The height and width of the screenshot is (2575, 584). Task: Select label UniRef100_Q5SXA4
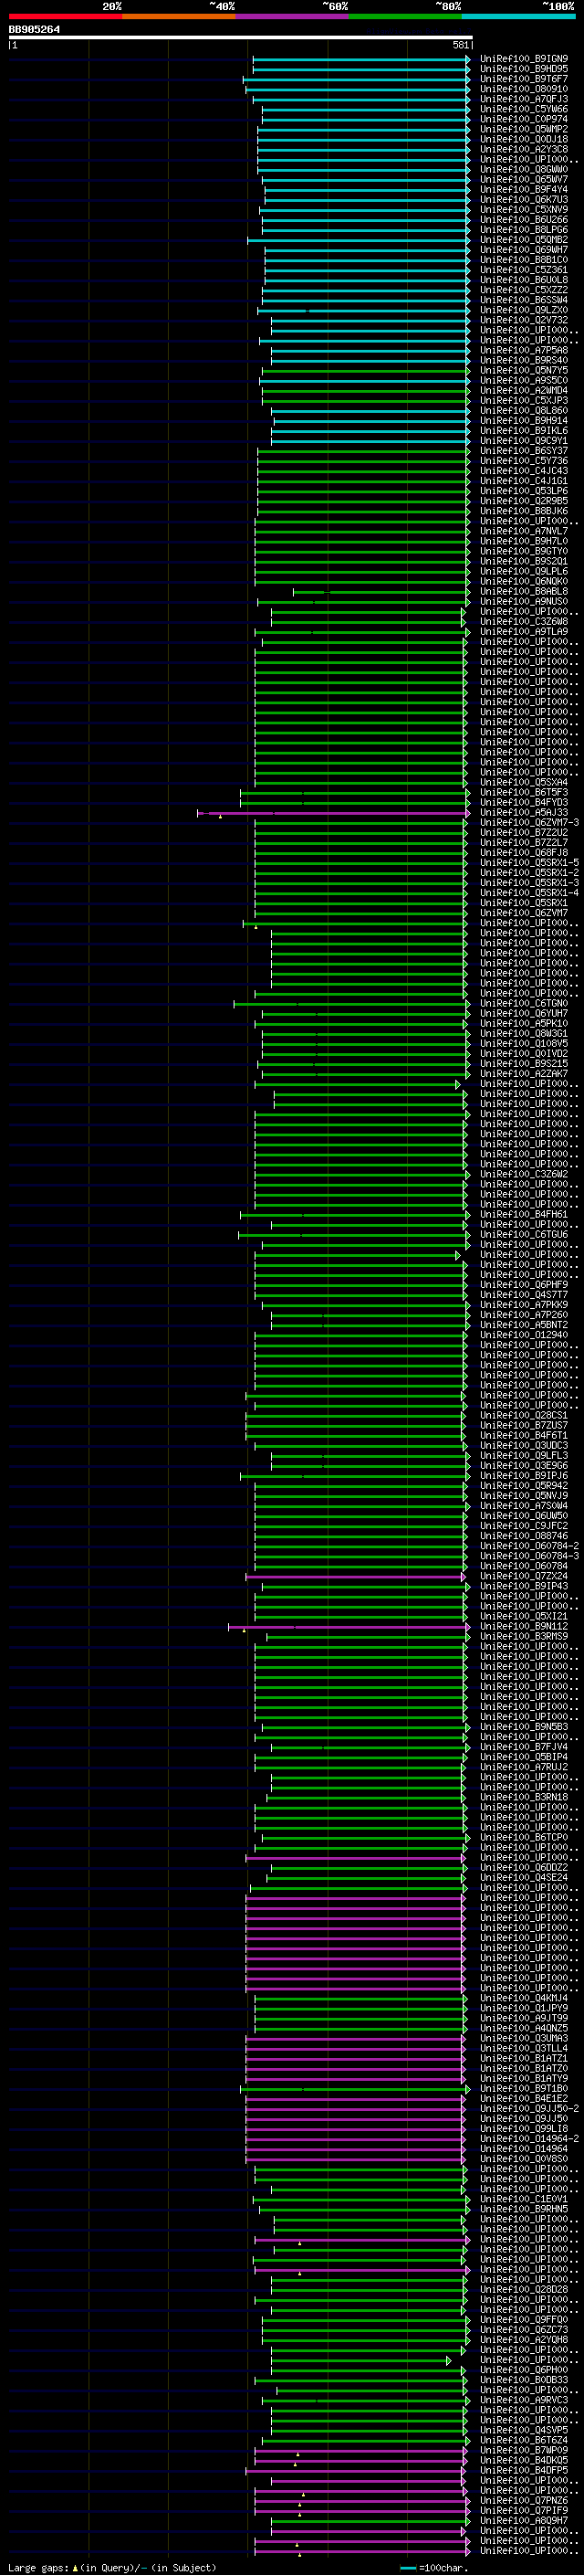click(x=523, y=783)
